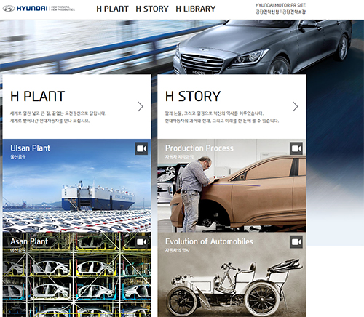Play the Asan Plant video camera icon
Image resolution: width=364 pixels, height=317 pixels.
coord(141,242)
